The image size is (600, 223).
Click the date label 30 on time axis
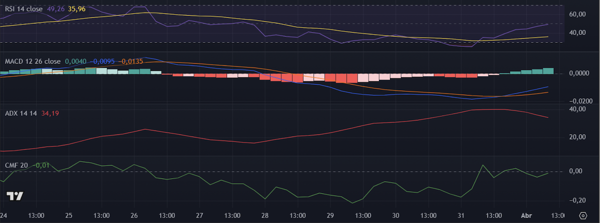(396, 216)
